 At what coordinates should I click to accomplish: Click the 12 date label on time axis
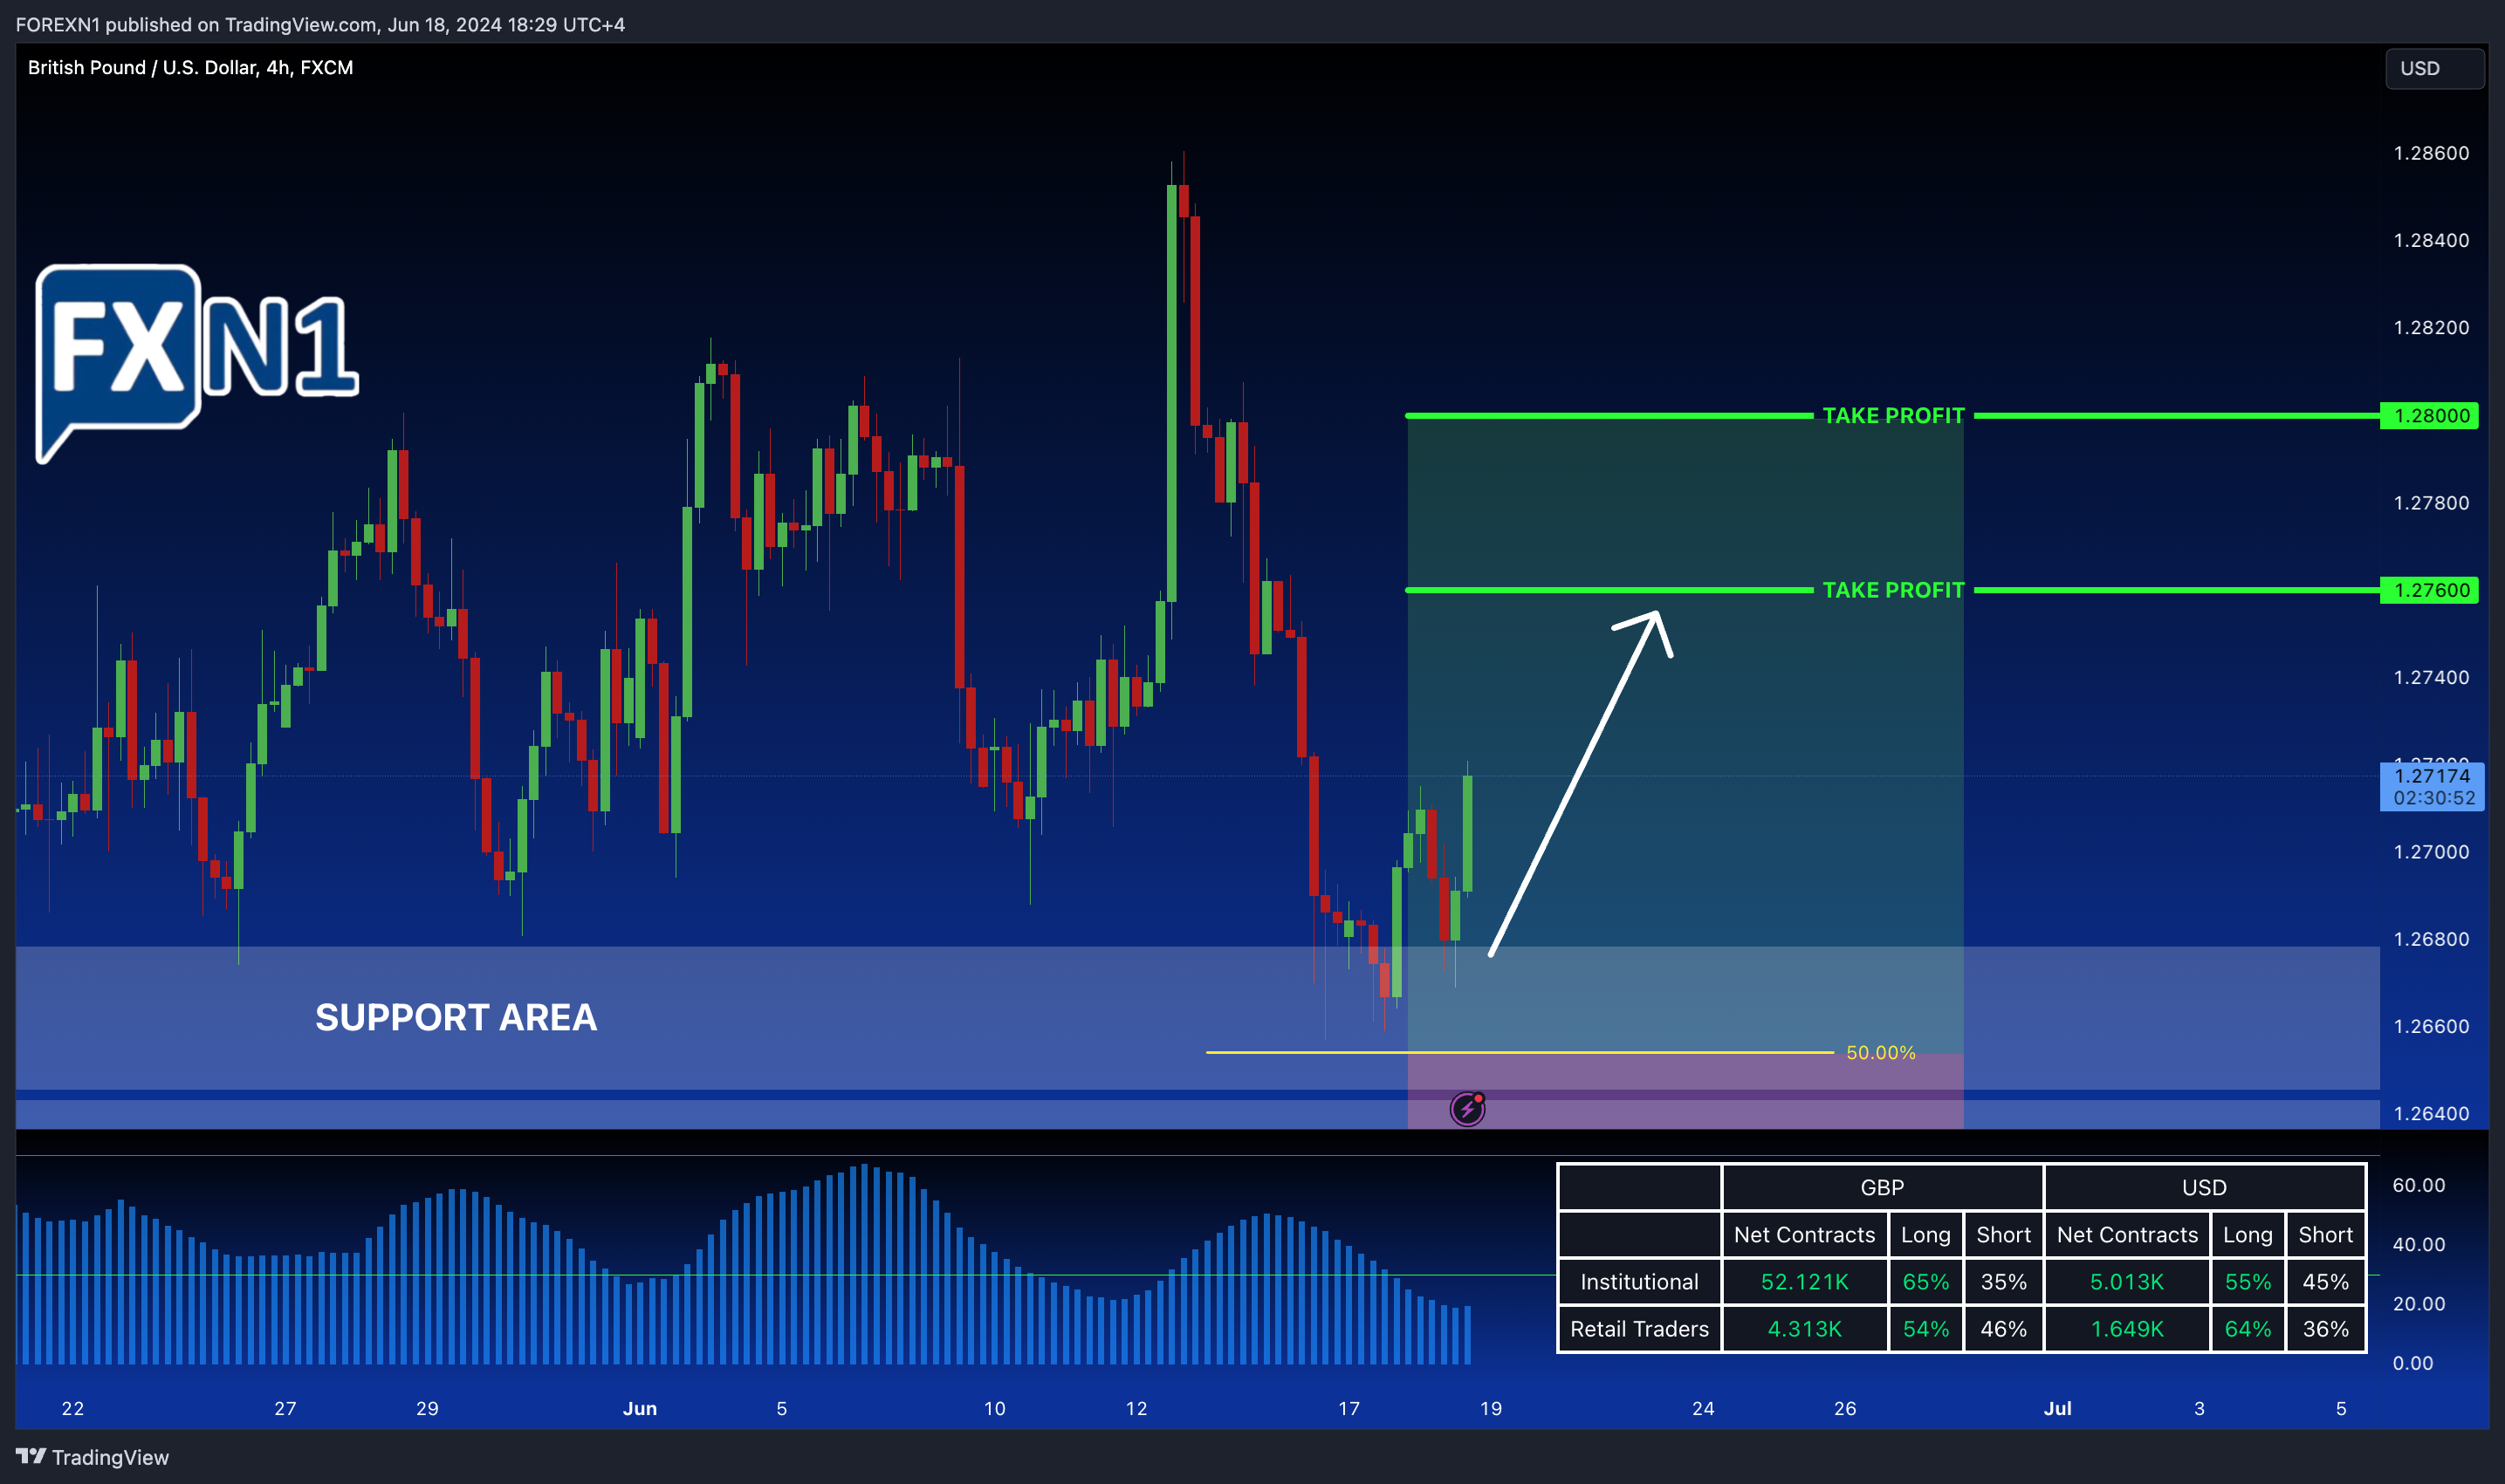coord(1136,1408)
